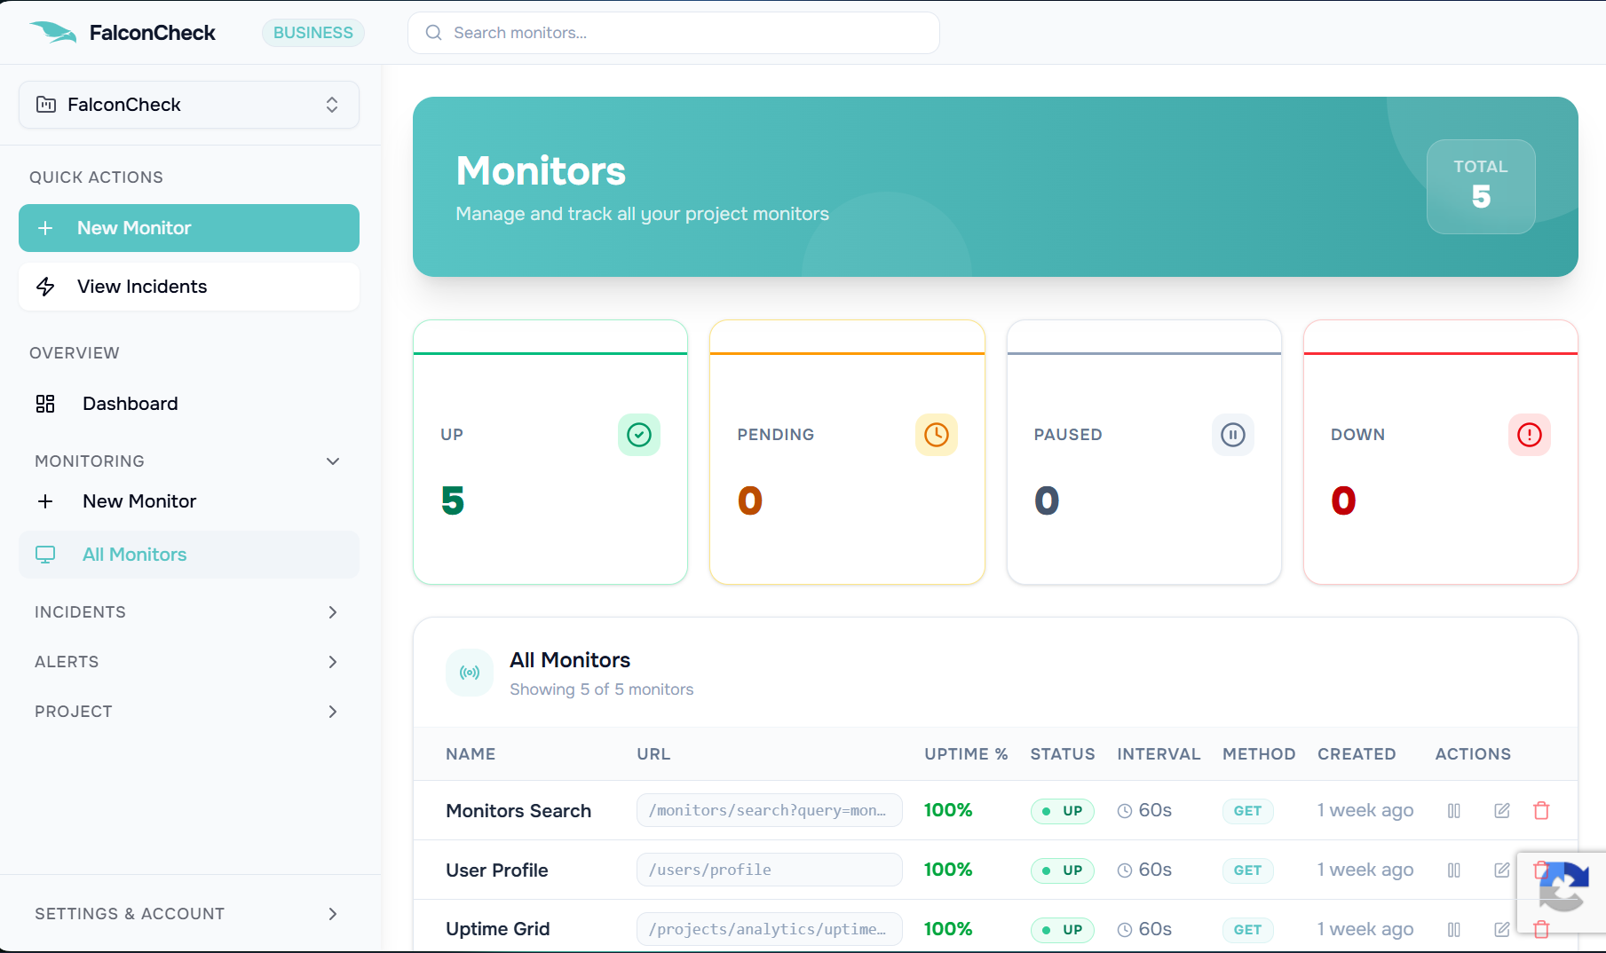Click the /users/profile URL cell
The image size is (1606, 953).
(770, 870)
